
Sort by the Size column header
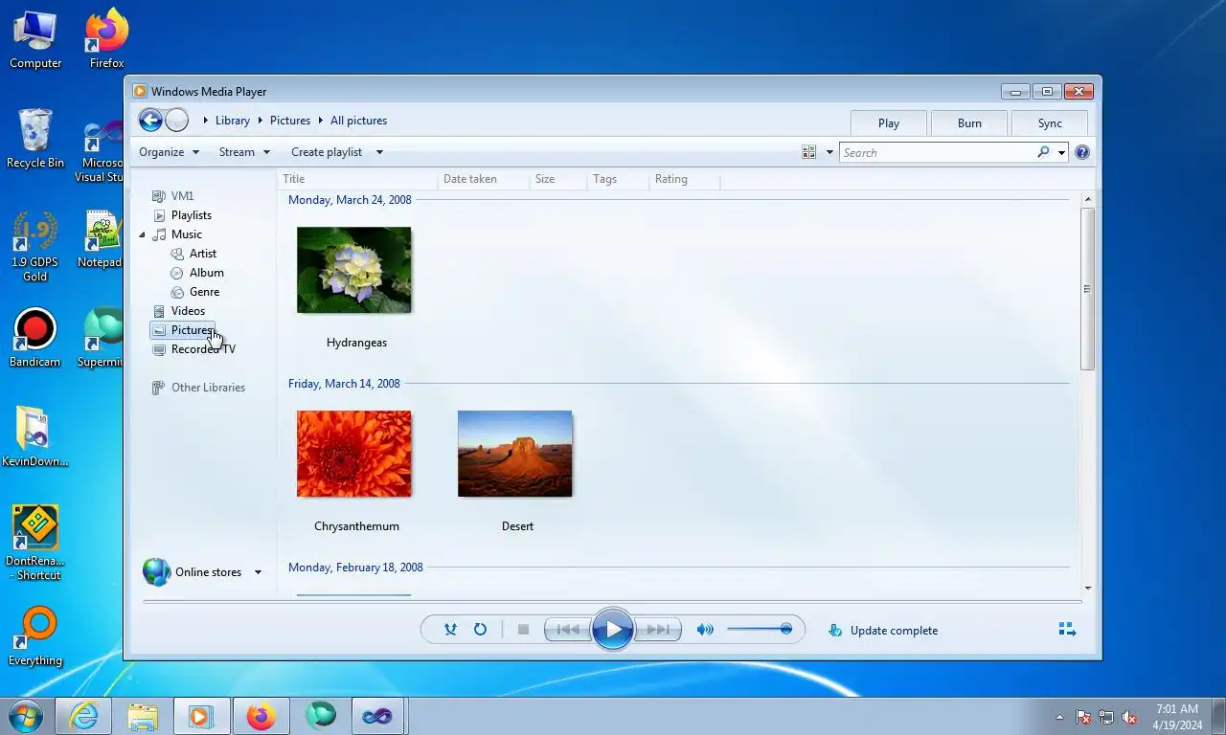tap(558, 179)
